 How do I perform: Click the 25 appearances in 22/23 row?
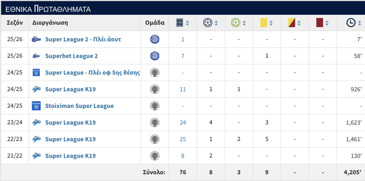[x=182, y=139]
